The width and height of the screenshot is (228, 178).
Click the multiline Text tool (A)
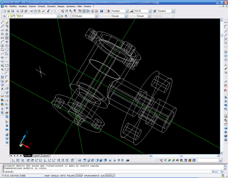click(x=2, y=89)
